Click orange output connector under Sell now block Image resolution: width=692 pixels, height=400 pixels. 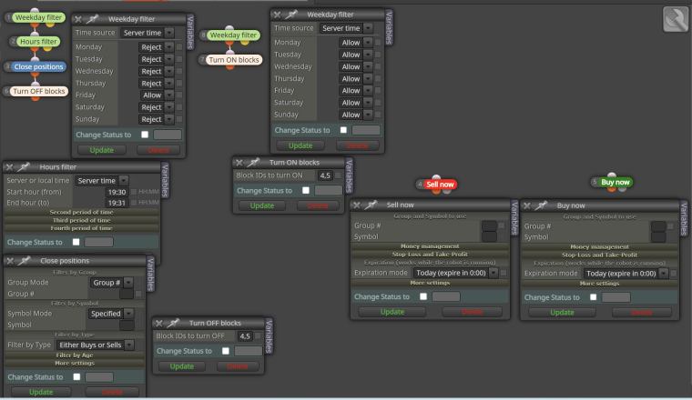(436, 191)
